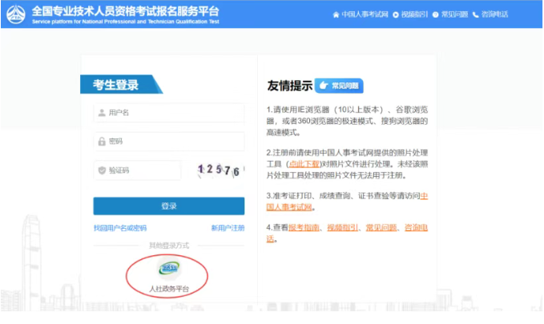Click the play icon beside 视频指引

[x=396, y=14]
